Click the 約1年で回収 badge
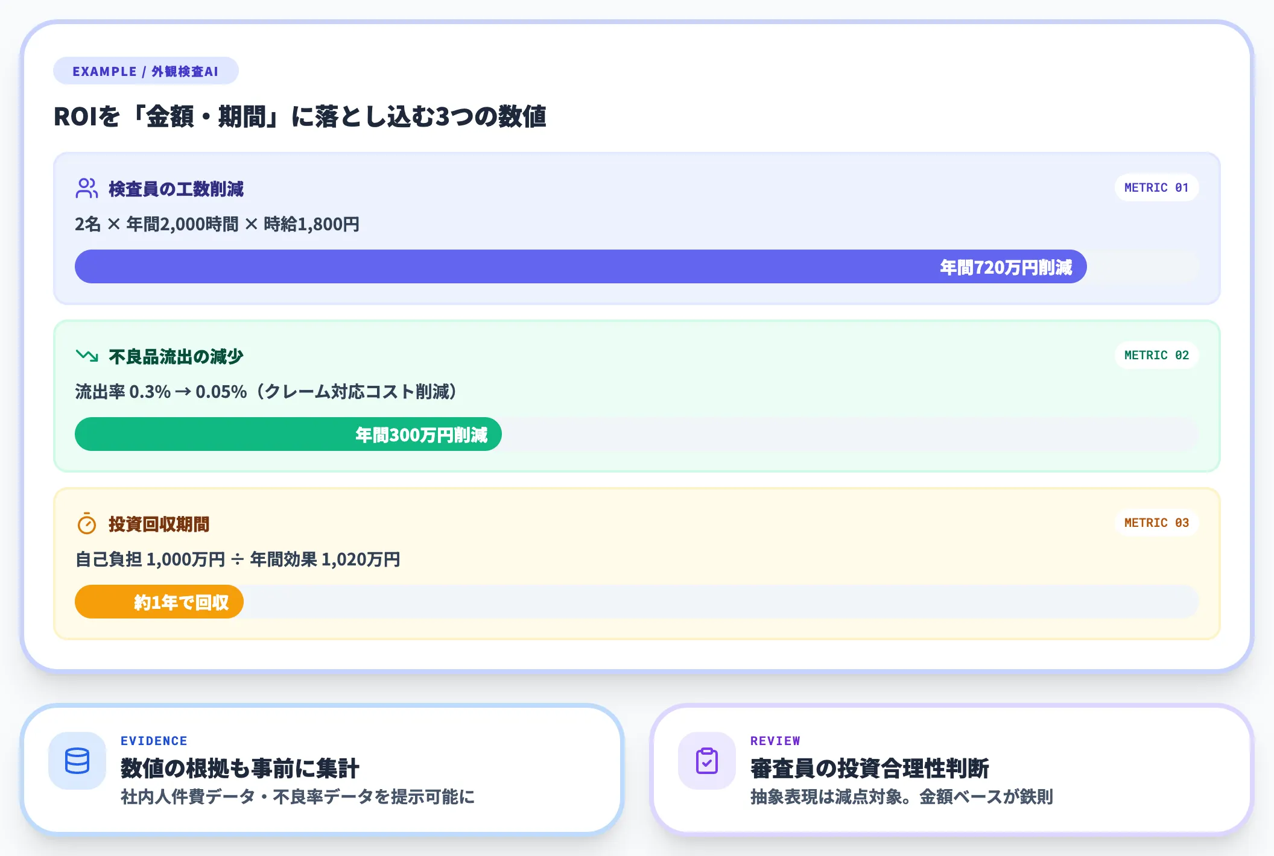Viewport: 1274px width, 856px height. click(159, 601)
